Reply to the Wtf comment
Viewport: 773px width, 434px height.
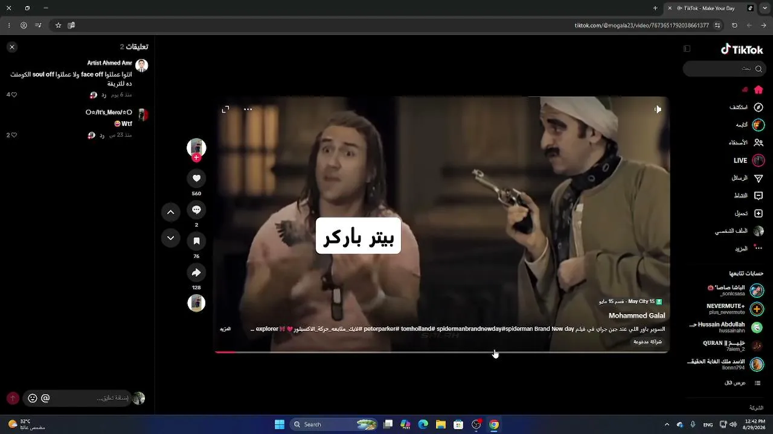(102, 135)
